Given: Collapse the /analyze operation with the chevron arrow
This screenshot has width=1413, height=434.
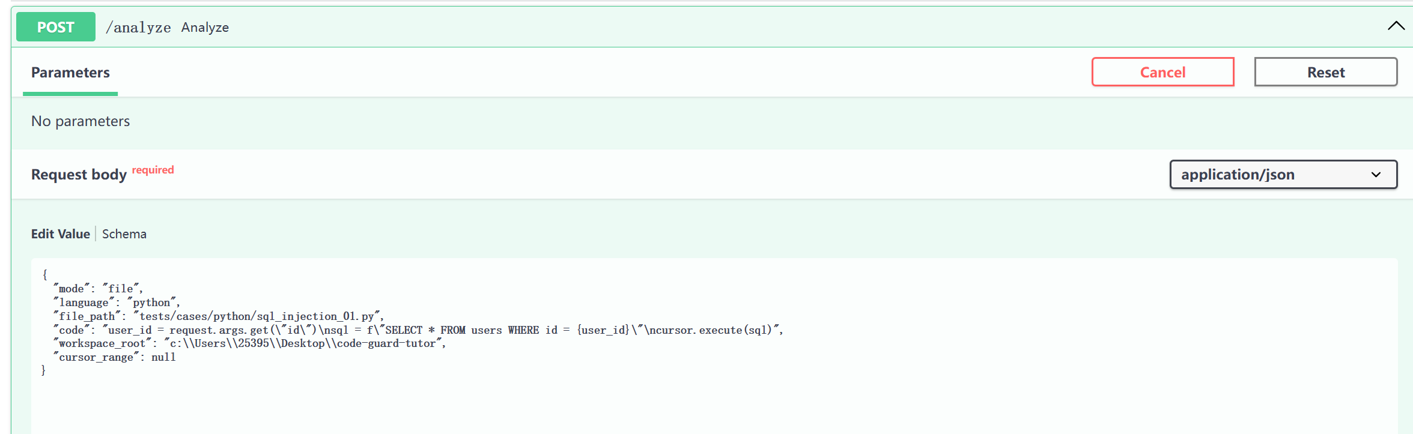Looking at the screenshot, I should 1396,26.
